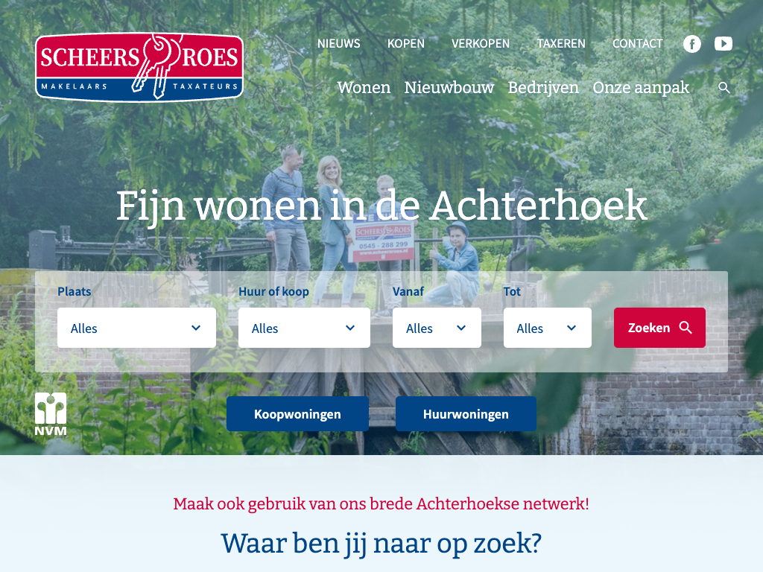Click the header search magnifier icon
The width and height of the screenshot is (763, 572).
click(724, 88)
